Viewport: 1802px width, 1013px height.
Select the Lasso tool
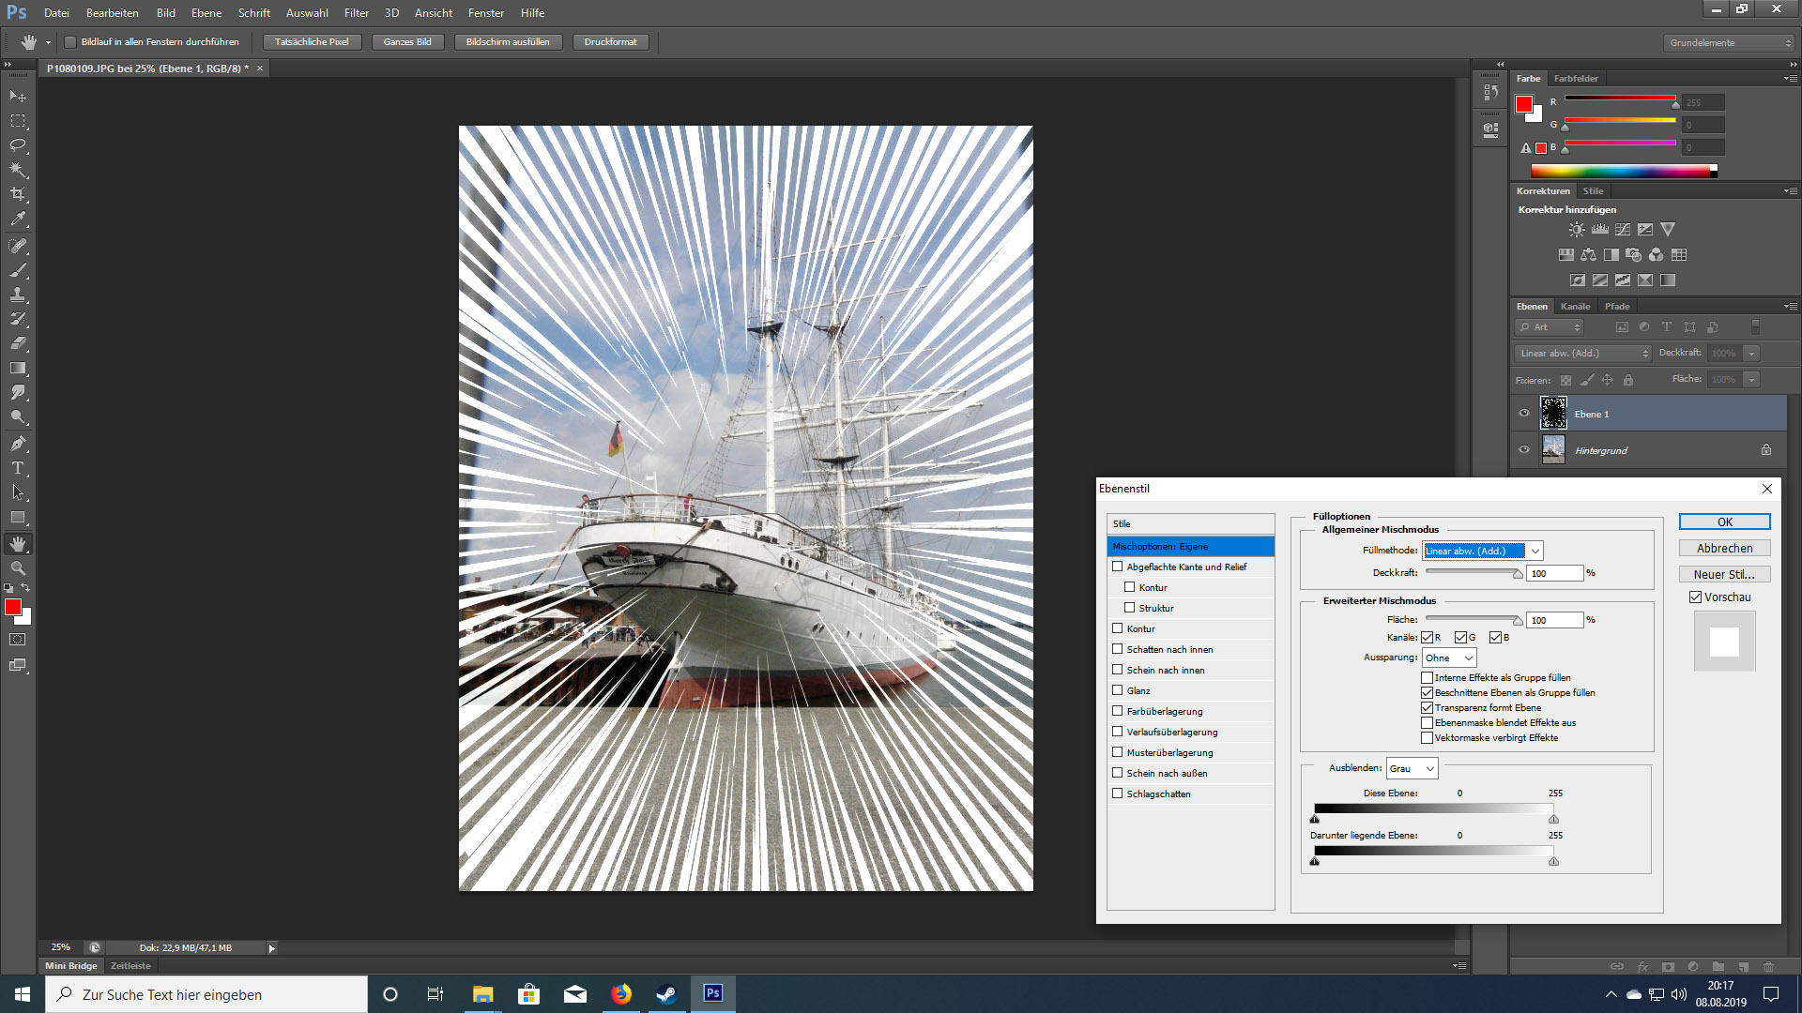[18, 145]
